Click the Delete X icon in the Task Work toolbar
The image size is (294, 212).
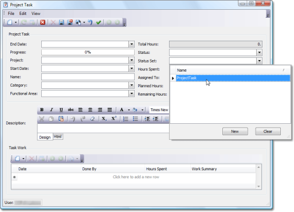32,159
